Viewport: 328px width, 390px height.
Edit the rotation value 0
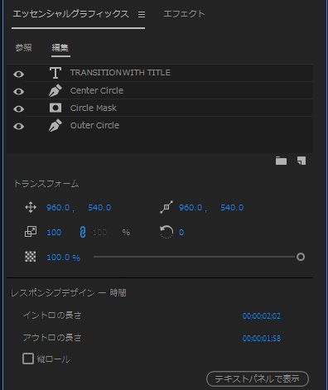click(181, 232)
